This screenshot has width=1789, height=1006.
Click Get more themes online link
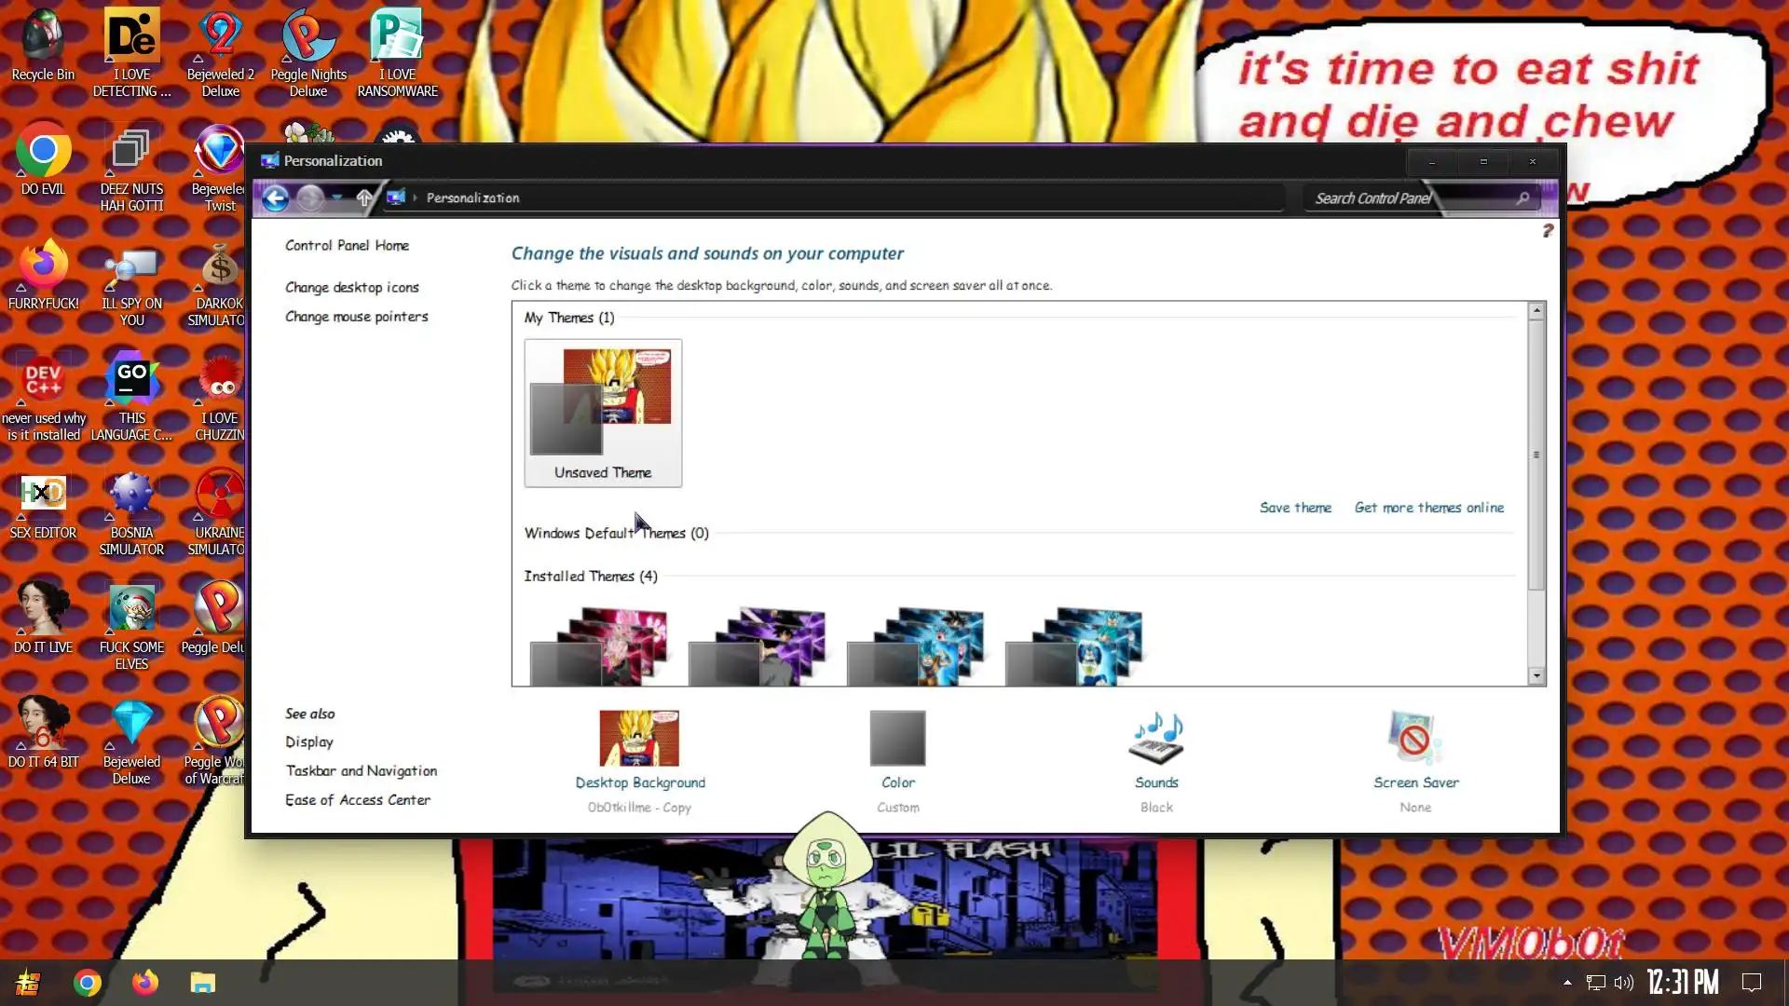[1428, 508]
